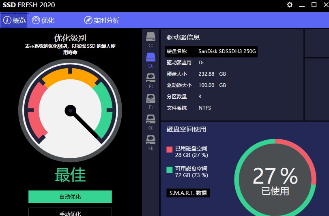The height and width of the screenshot is (216, 329).
Task: Click the 硬盘大小 232.88 GB value
Action: (212, 74)
